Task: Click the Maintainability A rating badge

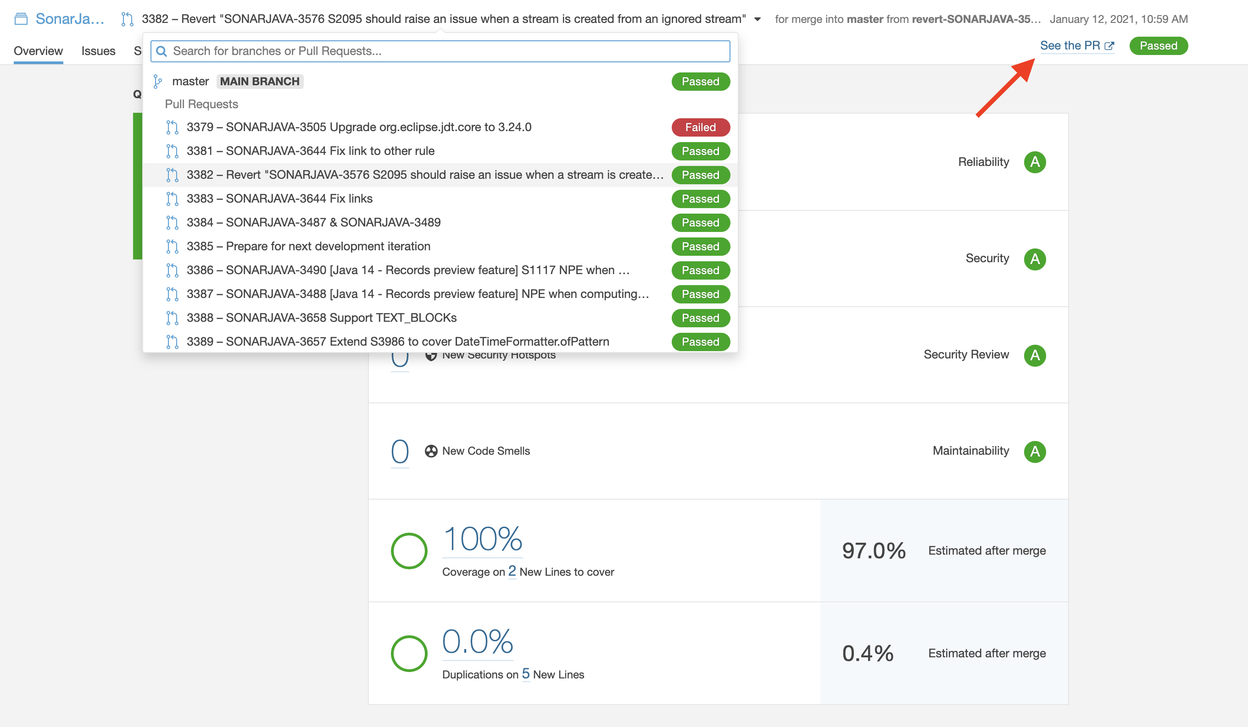Action: pyautogui.click(x=1035, y=452)
